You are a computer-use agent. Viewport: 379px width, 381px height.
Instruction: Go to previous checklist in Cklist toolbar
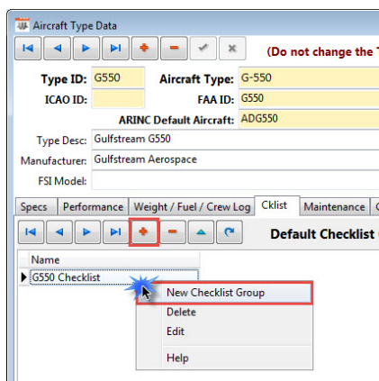point(59,232)
